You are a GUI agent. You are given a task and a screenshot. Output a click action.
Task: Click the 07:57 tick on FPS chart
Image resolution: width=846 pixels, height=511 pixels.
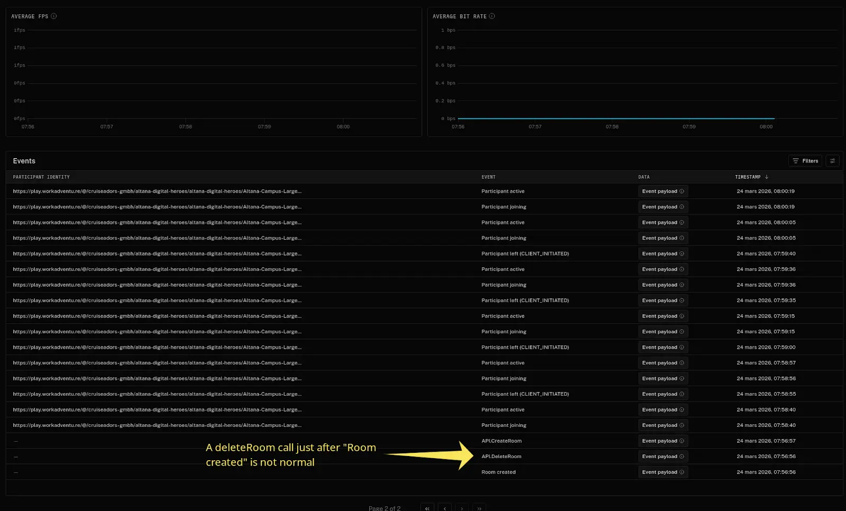coord(107,127)
